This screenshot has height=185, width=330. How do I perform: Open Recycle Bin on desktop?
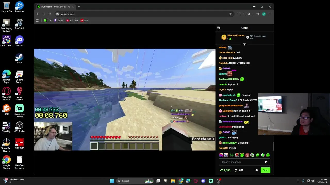6,7
